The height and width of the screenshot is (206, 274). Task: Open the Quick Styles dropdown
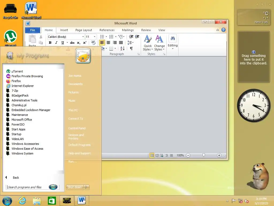148,43
